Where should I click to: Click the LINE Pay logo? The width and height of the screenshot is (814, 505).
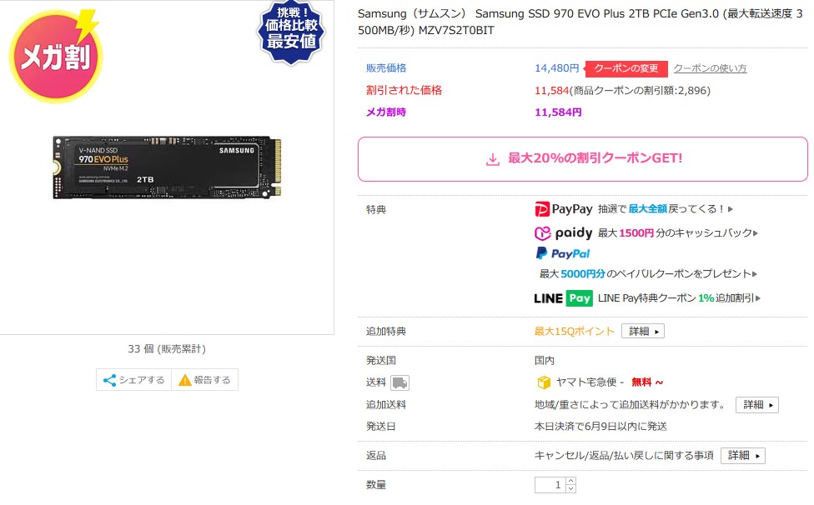pos(563,298)
